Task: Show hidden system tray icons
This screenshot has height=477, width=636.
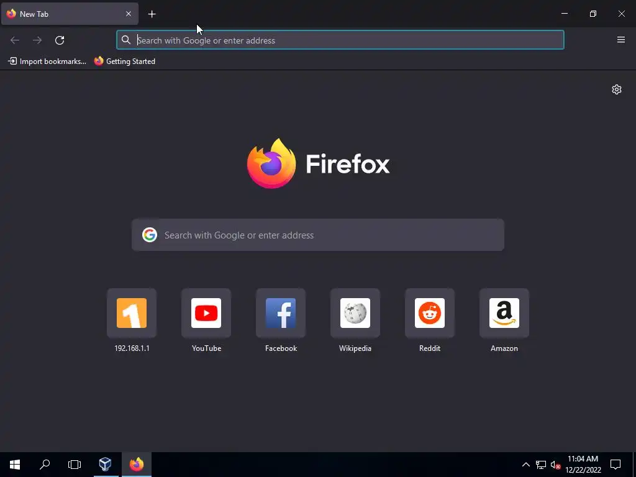Action: [x=525, y=465]
